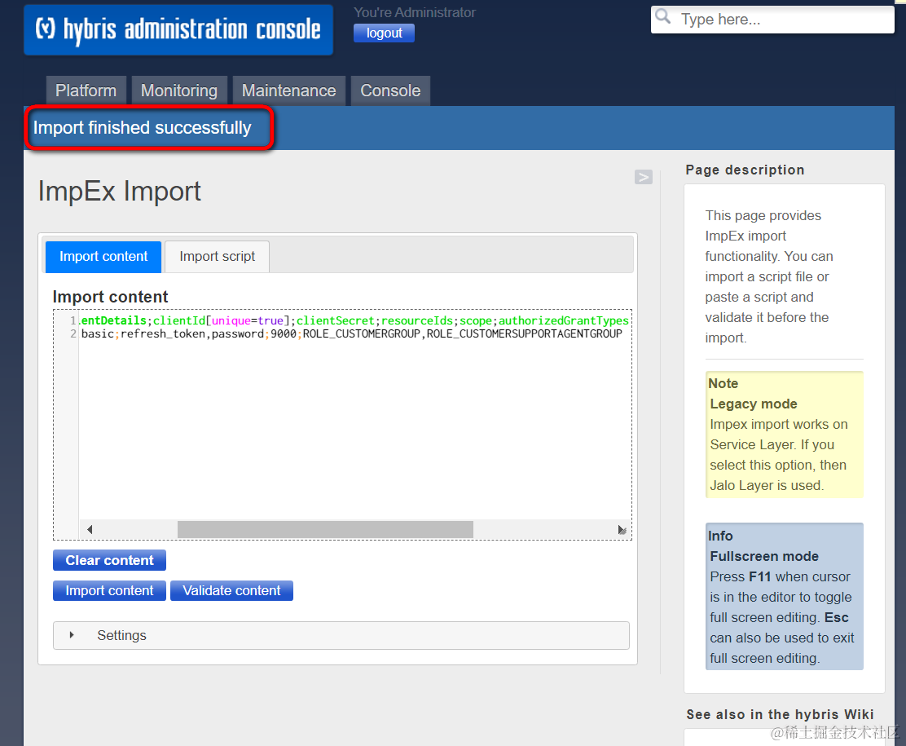The width and height of the screenshot is (906, 746).
Task: Click the Page description heading
Action: 745,170
